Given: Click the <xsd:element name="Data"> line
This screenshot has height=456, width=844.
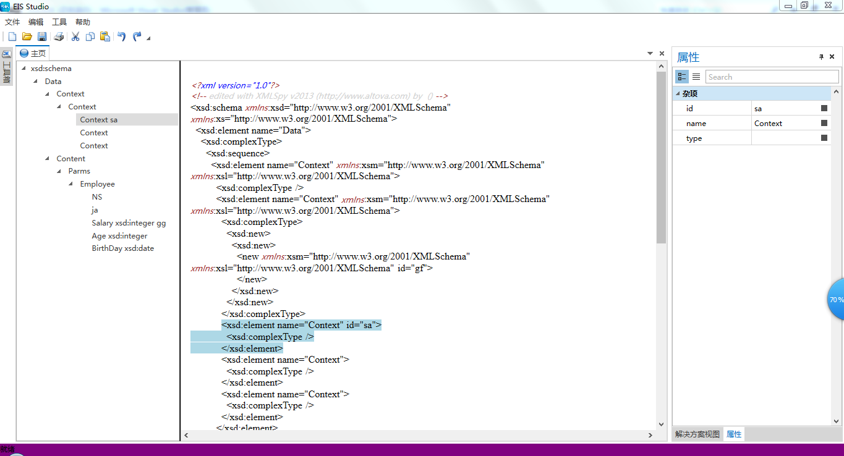Looking at the screenshot, I should [254, 130].
